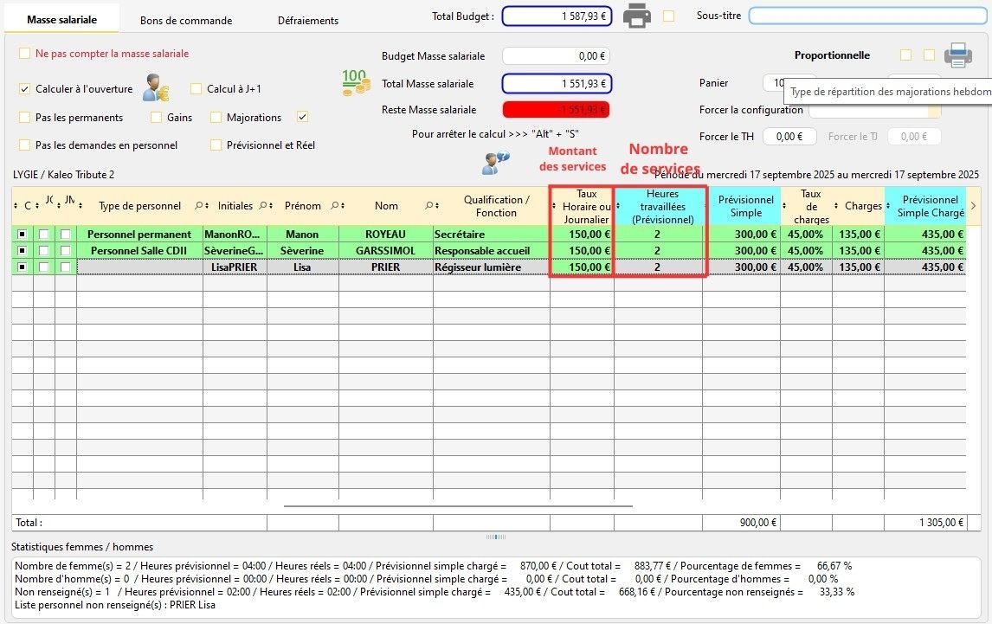
Task: Click the search magnifier in Nom column header
Action: pyautogui.click(x=429, y=206)
